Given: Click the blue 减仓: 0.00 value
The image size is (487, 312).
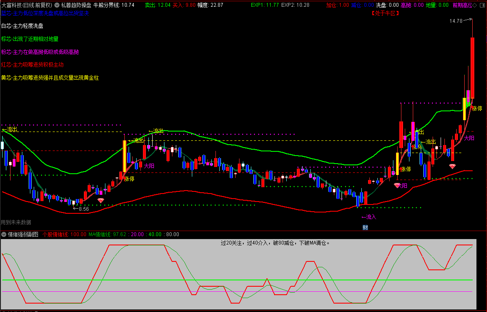Looking at the screenshot, I should pos(363,5).
